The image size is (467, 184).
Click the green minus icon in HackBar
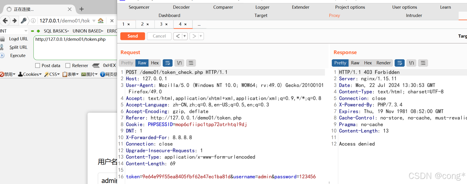point(32,31)
